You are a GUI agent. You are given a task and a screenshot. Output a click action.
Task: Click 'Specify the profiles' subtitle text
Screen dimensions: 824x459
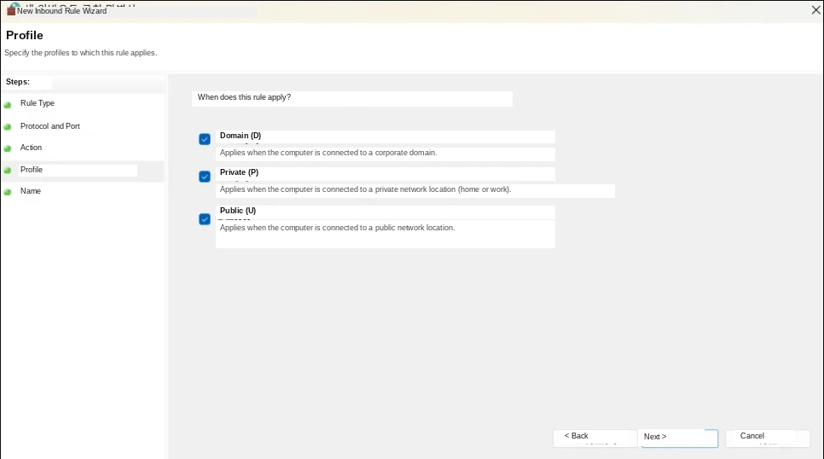(81, 53)
